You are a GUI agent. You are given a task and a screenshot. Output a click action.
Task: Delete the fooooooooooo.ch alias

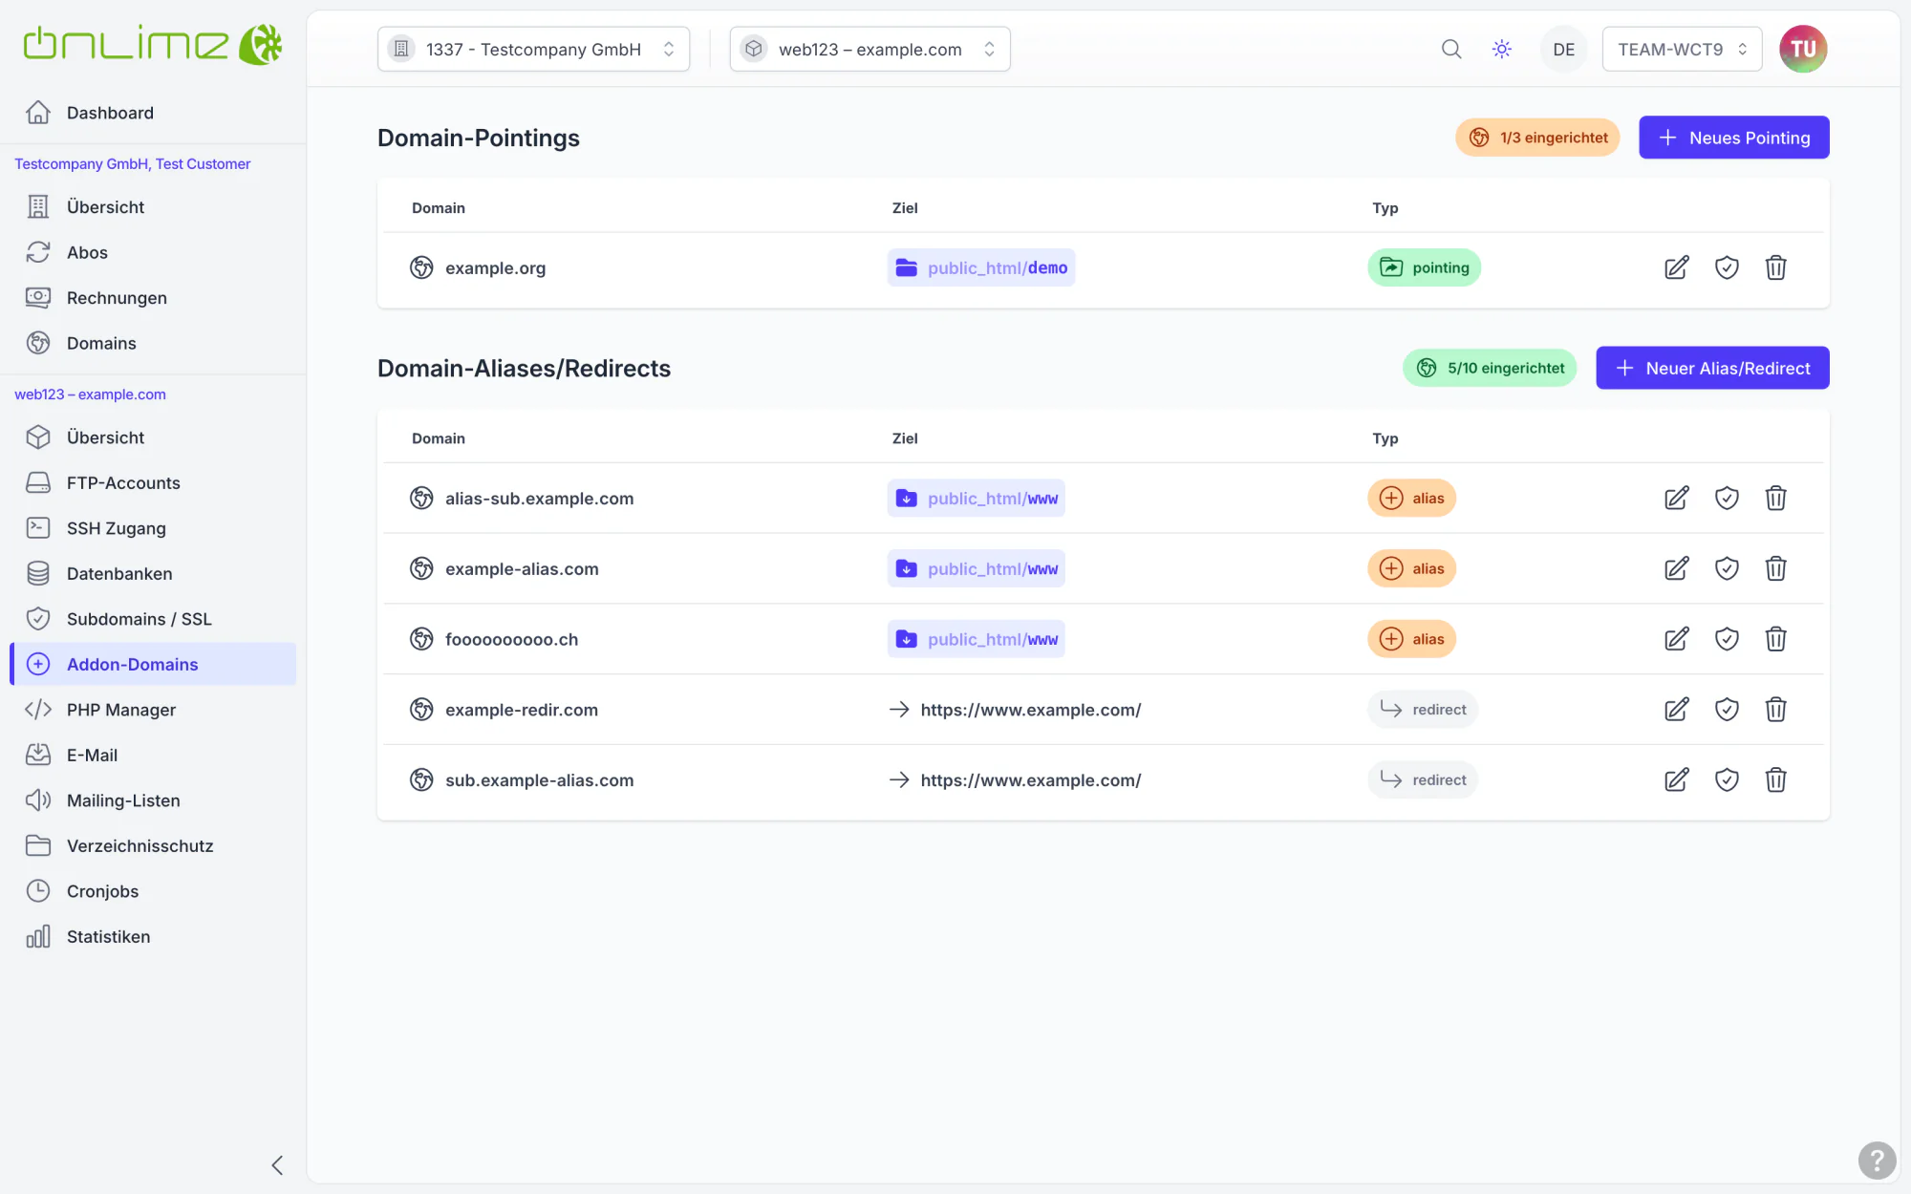point(1776,639)
